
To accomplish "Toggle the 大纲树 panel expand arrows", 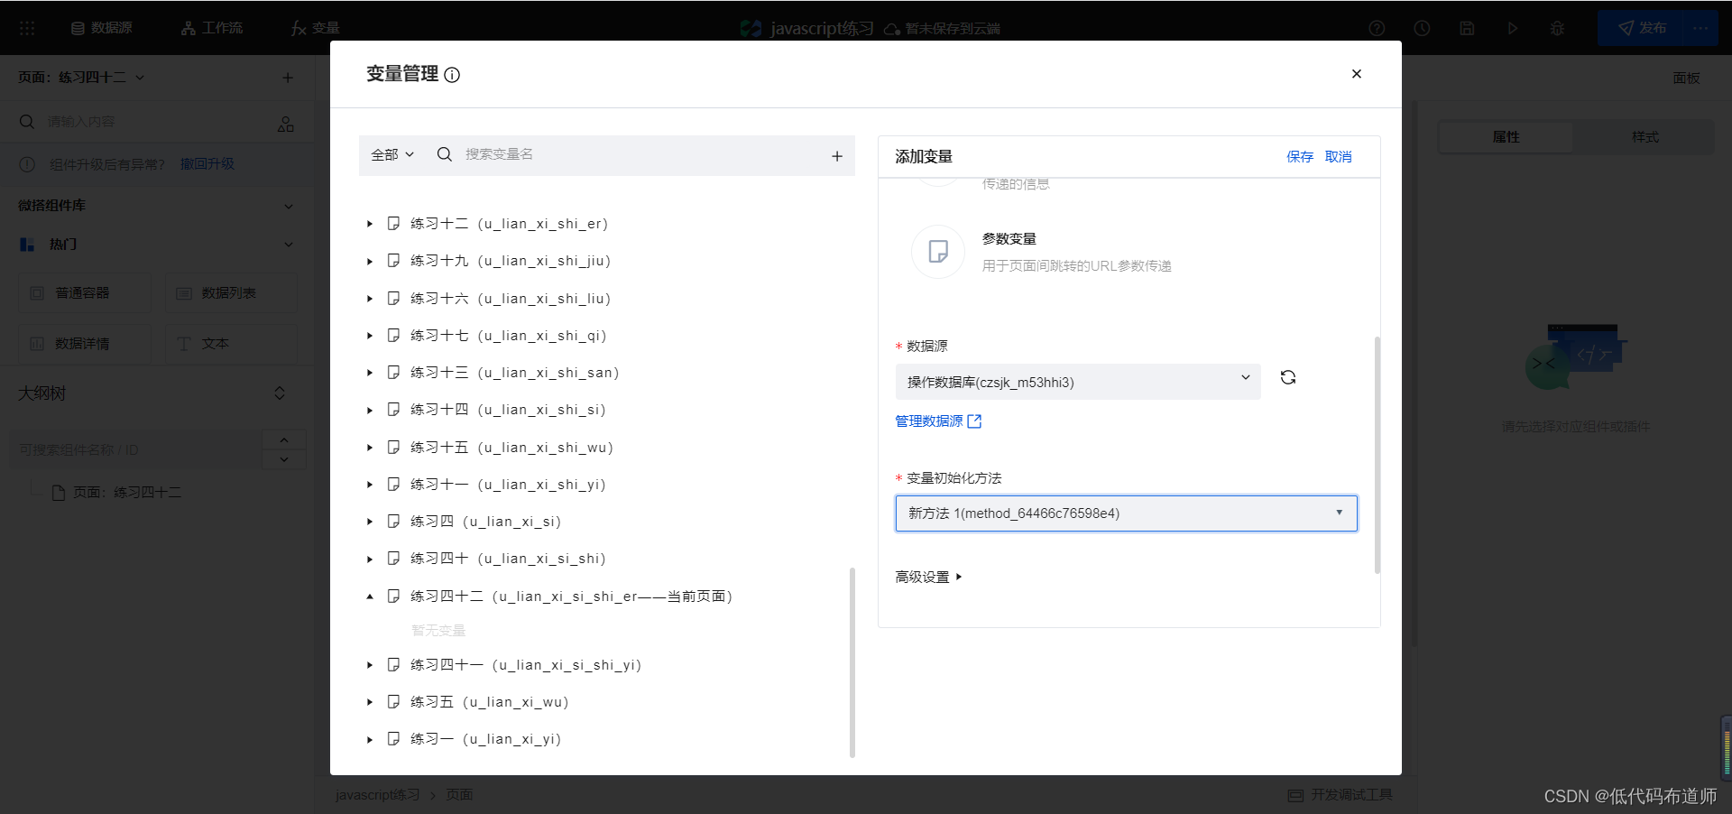I will coord(280,393).
